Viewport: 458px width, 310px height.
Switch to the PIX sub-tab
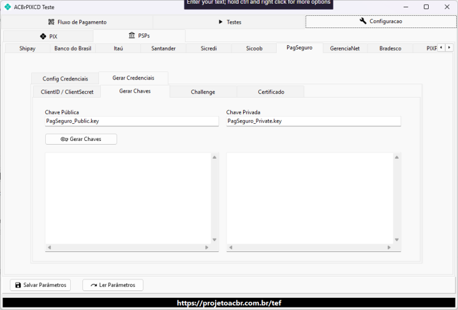coord(48,36)
